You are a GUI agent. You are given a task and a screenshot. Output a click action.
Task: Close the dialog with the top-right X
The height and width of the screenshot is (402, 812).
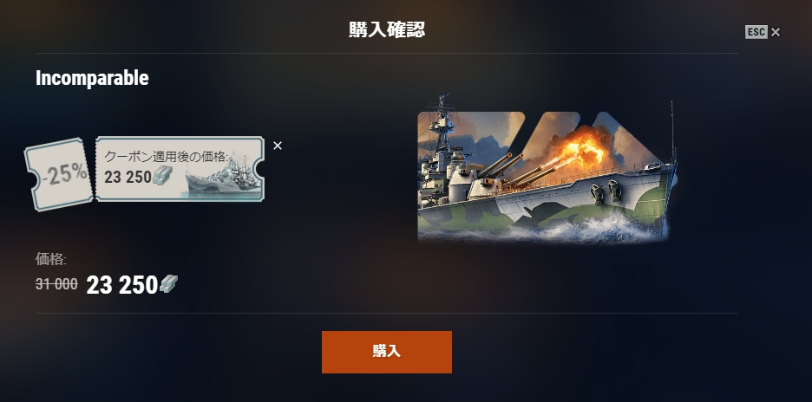[x=776, y=32]
